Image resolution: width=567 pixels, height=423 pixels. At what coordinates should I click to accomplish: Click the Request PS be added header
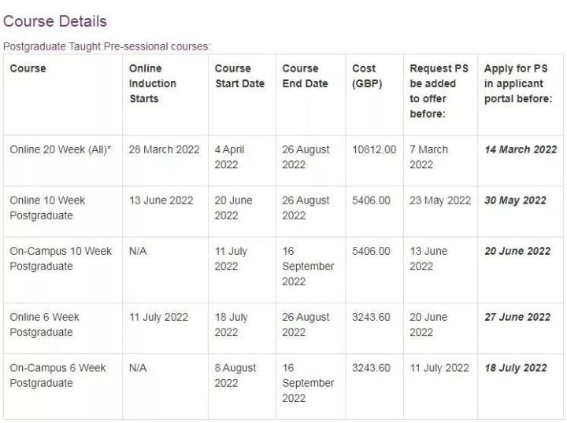coord(439,91)
